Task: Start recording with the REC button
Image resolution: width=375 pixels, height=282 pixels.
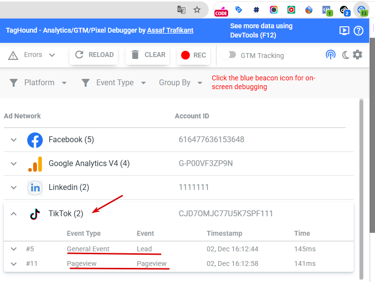Action: pyautogui.click(x=194, y=56)
